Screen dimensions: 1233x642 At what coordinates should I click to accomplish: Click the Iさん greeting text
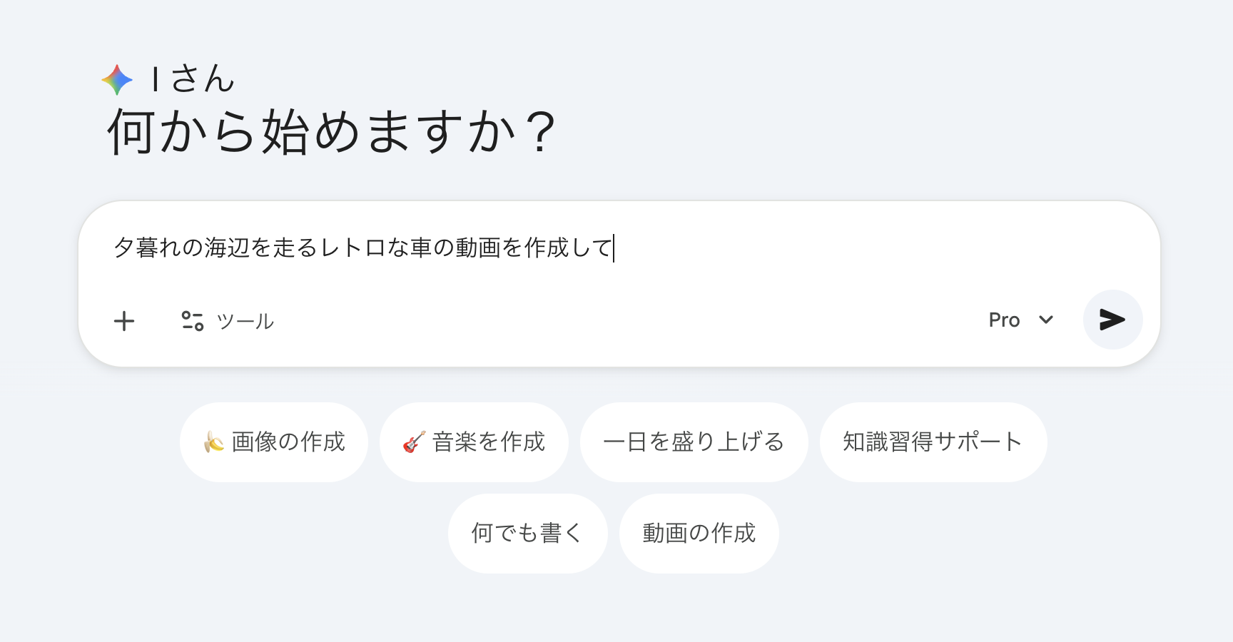pos(192,79)
